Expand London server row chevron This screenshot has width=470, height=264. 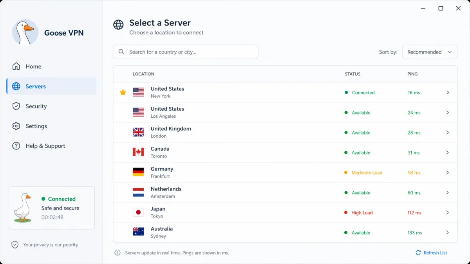[448, 132]
